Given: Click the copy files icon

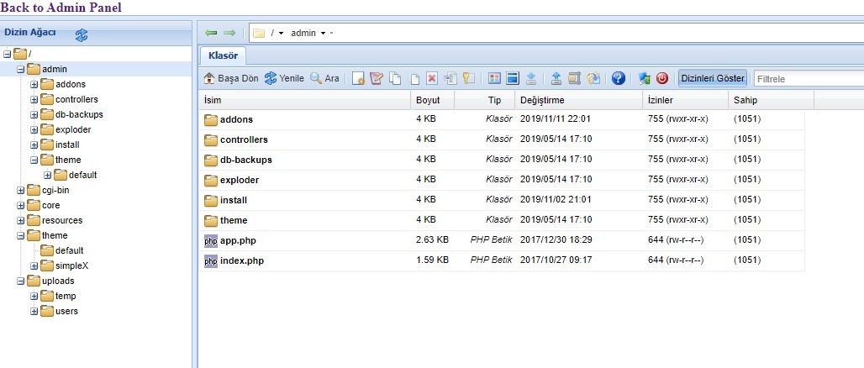Looking at the screenshot, I should pos(395,78).
